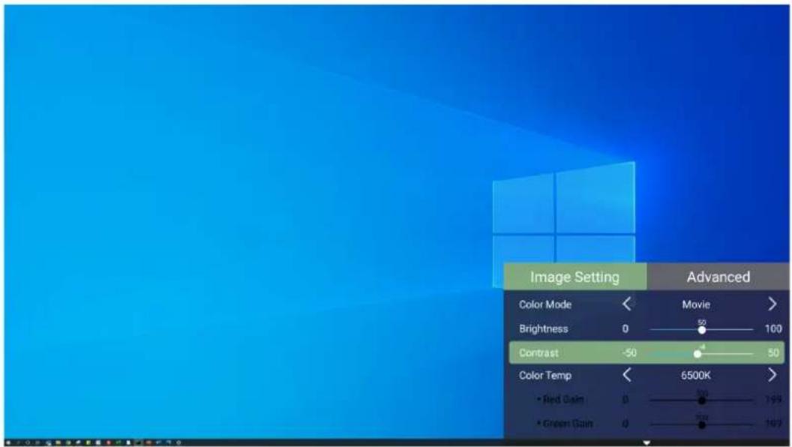
Task: Select the Color Temp row label
Action: point(545,375)
